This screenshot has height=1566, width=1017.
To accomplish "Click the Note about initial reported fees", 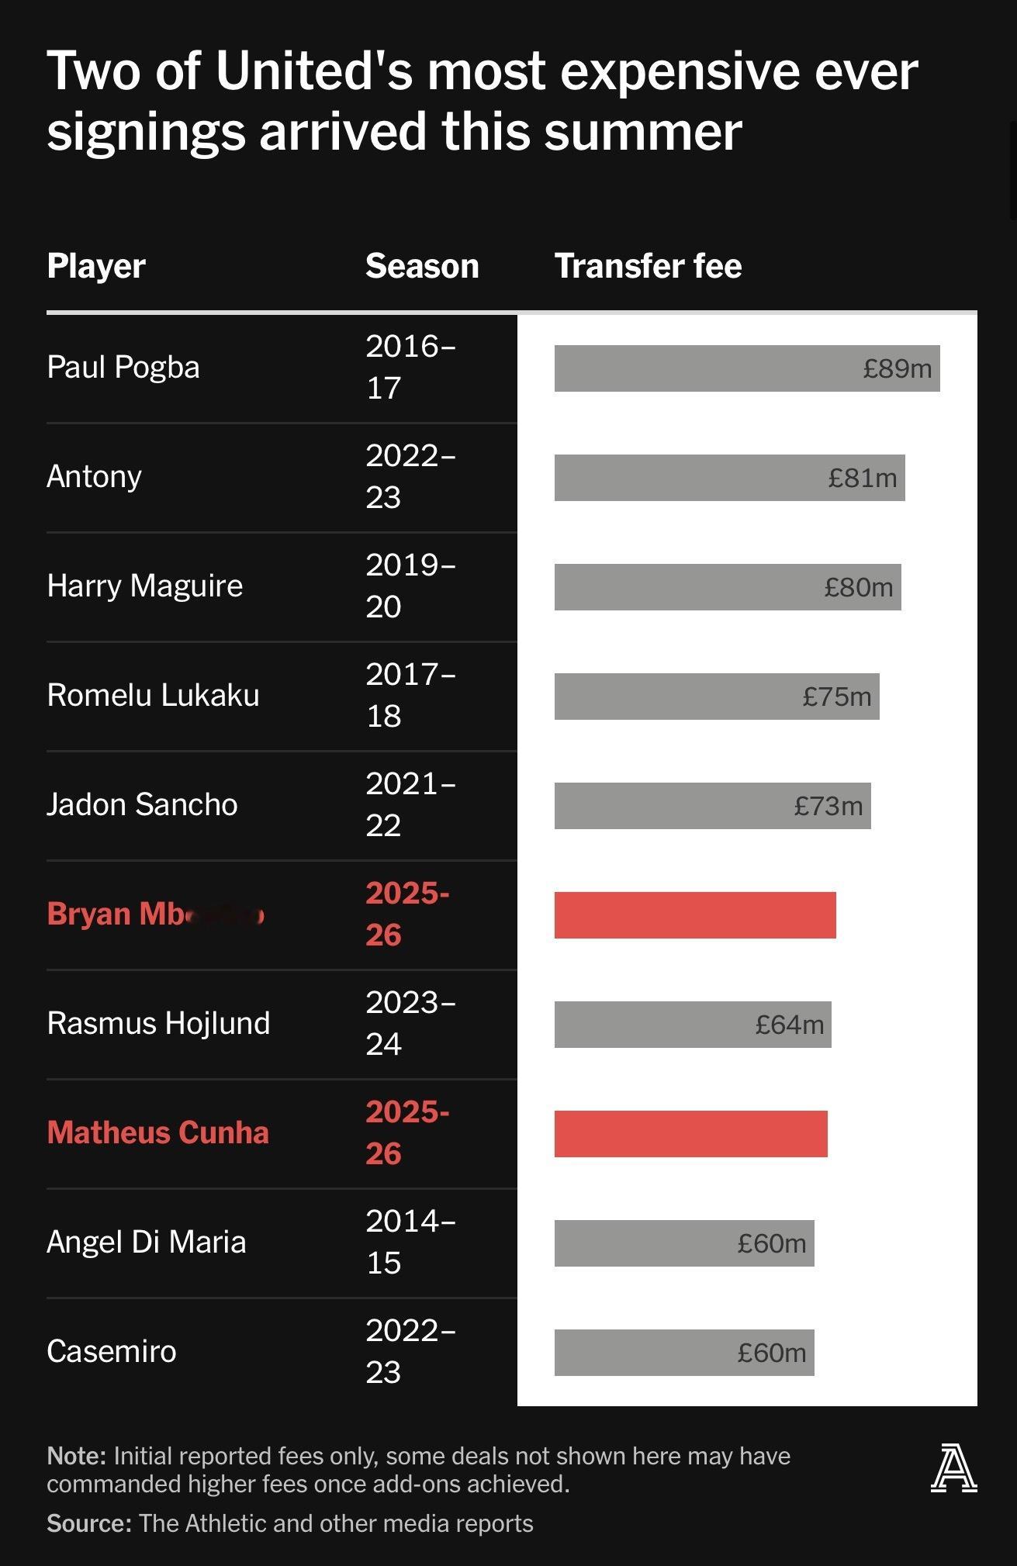I will [x=419, y=1470].
